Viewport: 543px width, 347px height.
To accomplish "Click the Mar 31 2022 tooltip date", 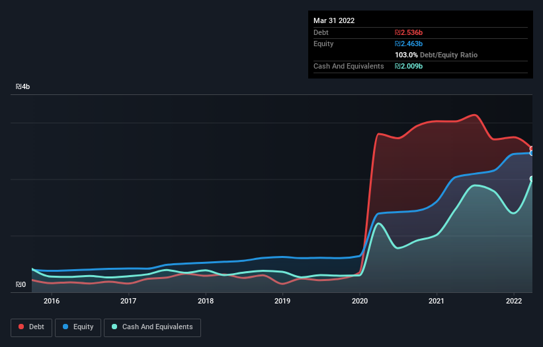I will 334,20.
